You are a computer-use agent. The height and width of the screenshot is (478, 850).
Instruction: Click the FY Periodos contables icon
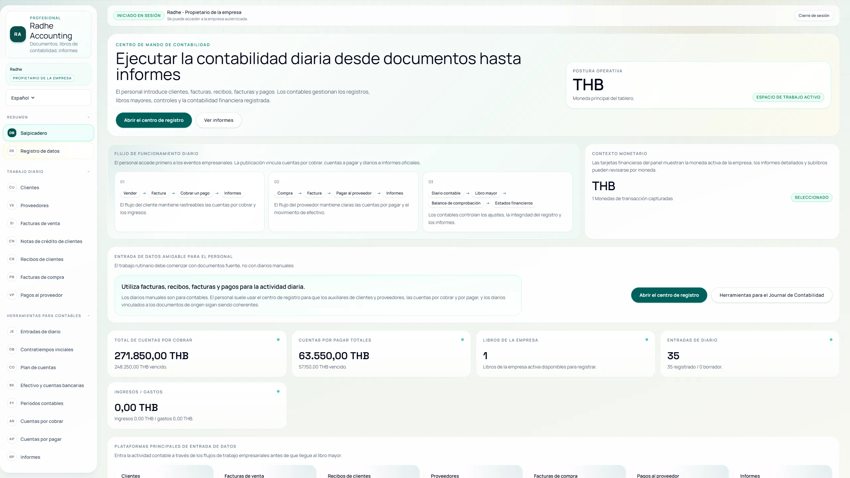[12, 403]
